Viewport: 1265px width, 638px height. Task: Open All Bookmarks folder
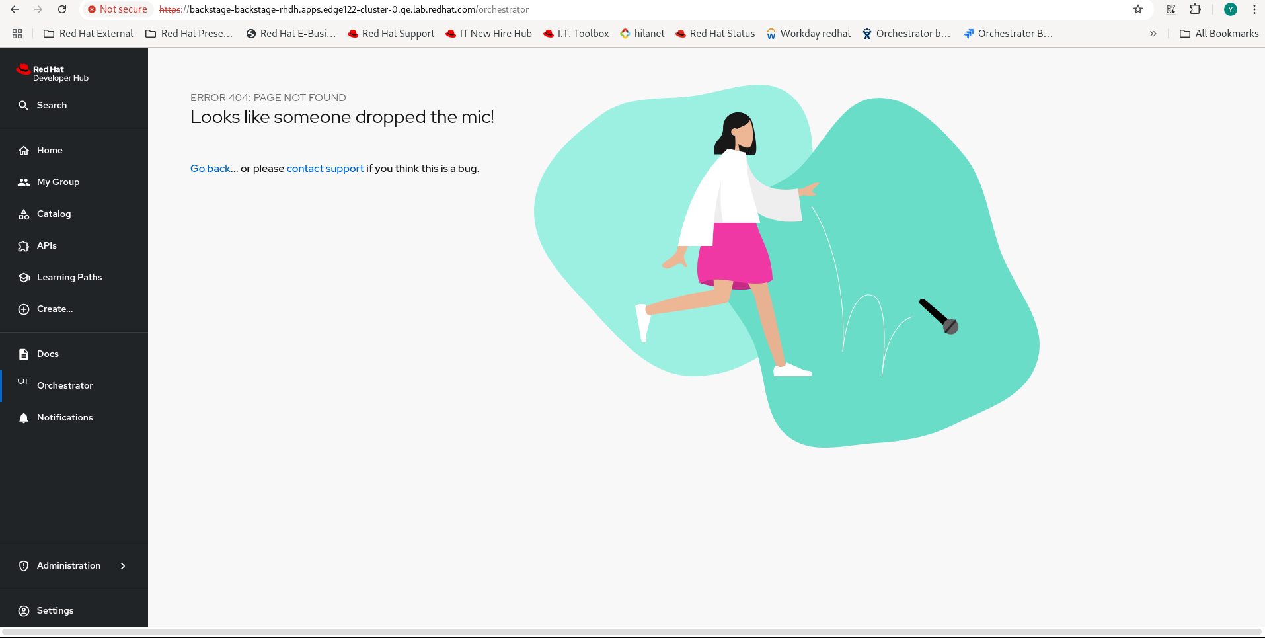[x=1219, y=34]
